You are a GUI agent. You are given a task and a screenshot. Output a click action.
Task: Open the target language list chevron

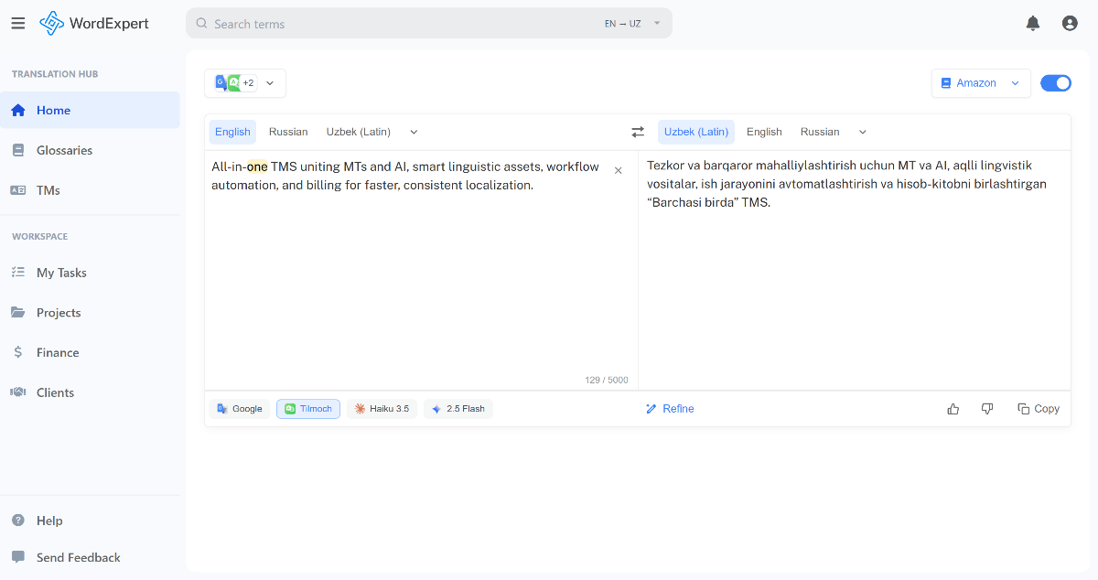[x=862, y=131]
